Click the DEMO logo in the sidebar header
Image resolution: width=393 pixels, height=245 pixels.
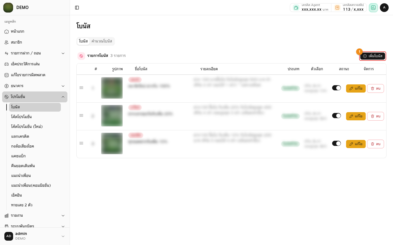(x=8, y=8)
